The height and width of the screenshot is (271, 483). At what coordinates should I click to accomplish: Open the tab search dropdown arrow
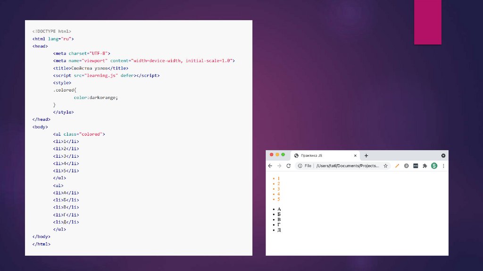click(443, 156)
